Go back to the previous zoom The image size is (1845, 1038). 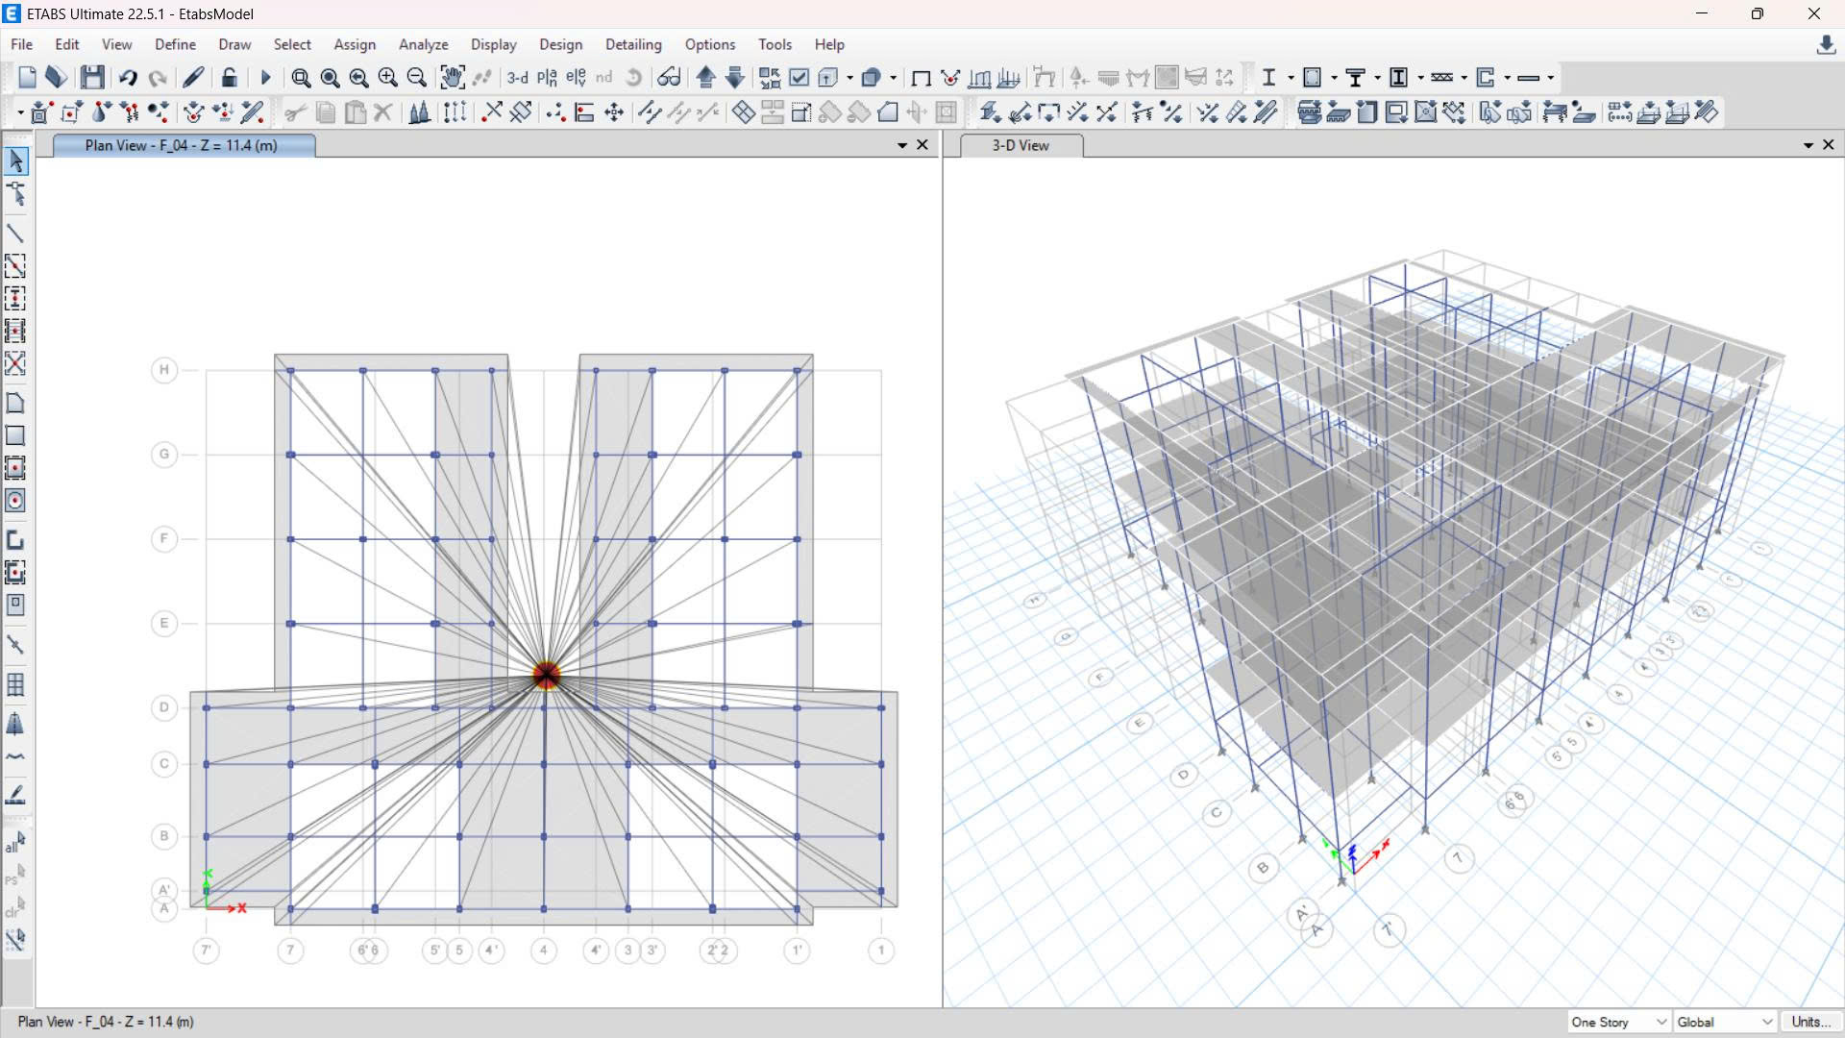click(x=358, y=78)
